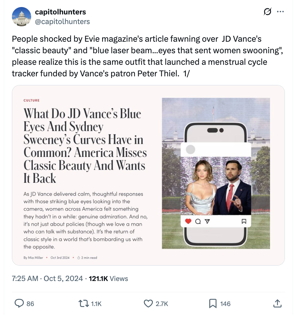
Task: Expand the three-dot more options menu
Action: click(x=280, y=12)
